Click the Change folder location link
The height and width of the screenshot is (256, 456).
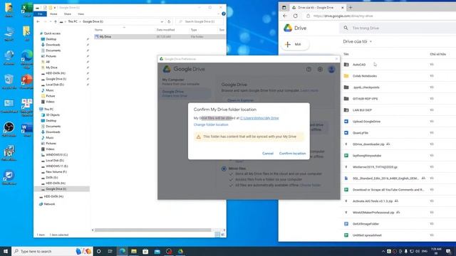pyautogui.click(x=211, y=124)
